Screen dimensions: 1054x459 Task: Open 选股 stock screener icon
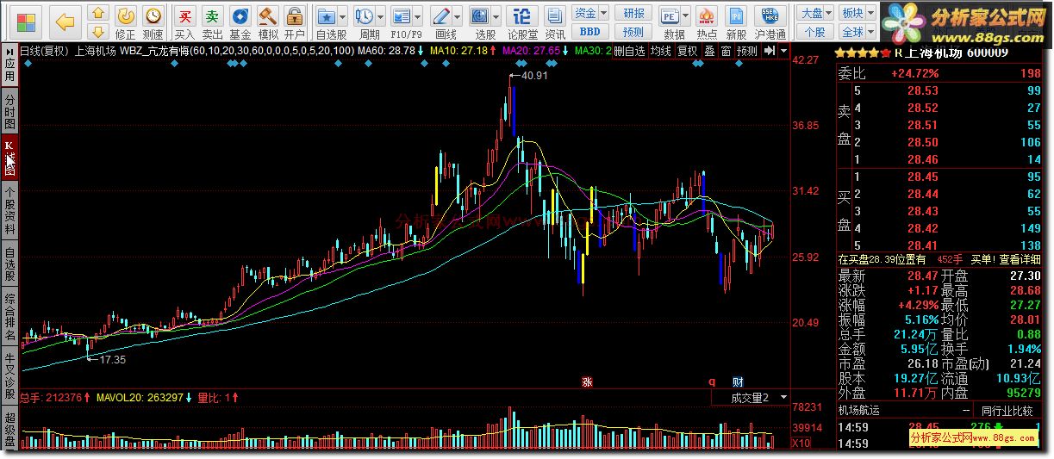point(479,16)
